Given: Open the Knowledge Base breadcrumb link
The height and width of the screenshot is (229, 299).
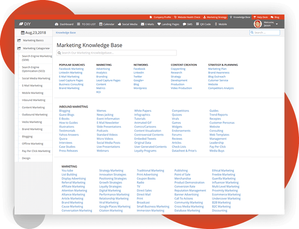Looking at the screenshot, I should (x=66, y=33).
